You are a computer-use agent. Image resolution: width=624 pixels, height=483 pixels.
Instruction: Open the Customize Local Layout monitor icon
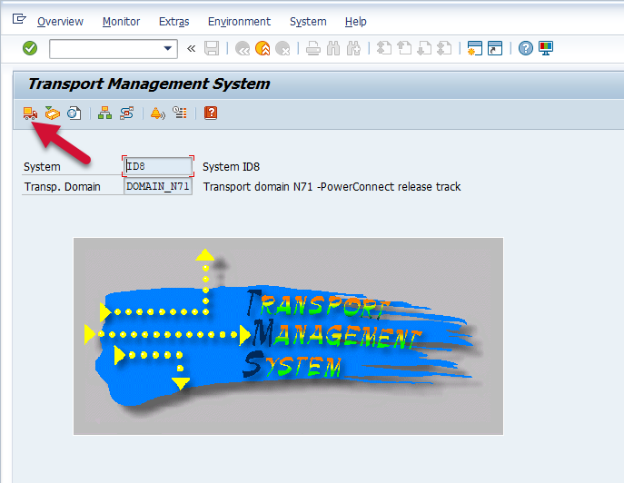pyautogui.click(x=546, y=49)
